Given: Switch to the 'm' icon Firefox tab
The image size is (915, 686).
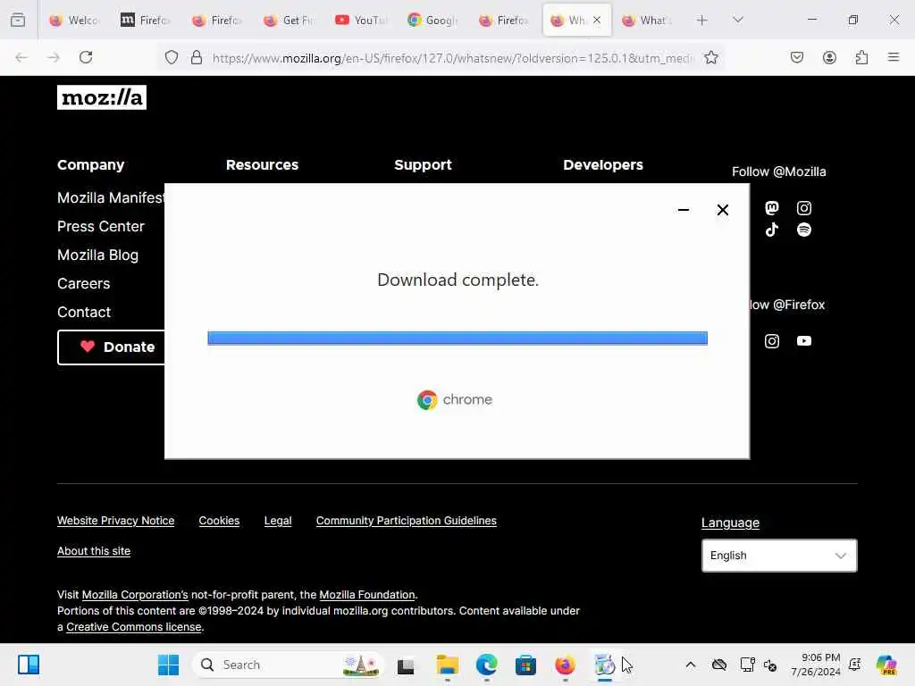Looking at the screenshot, I should tap(146, 20).
